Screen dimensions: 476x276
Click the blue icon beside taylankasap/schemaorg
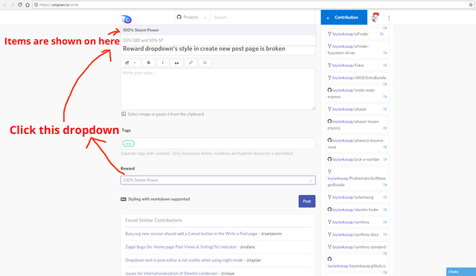pos(385,197)
